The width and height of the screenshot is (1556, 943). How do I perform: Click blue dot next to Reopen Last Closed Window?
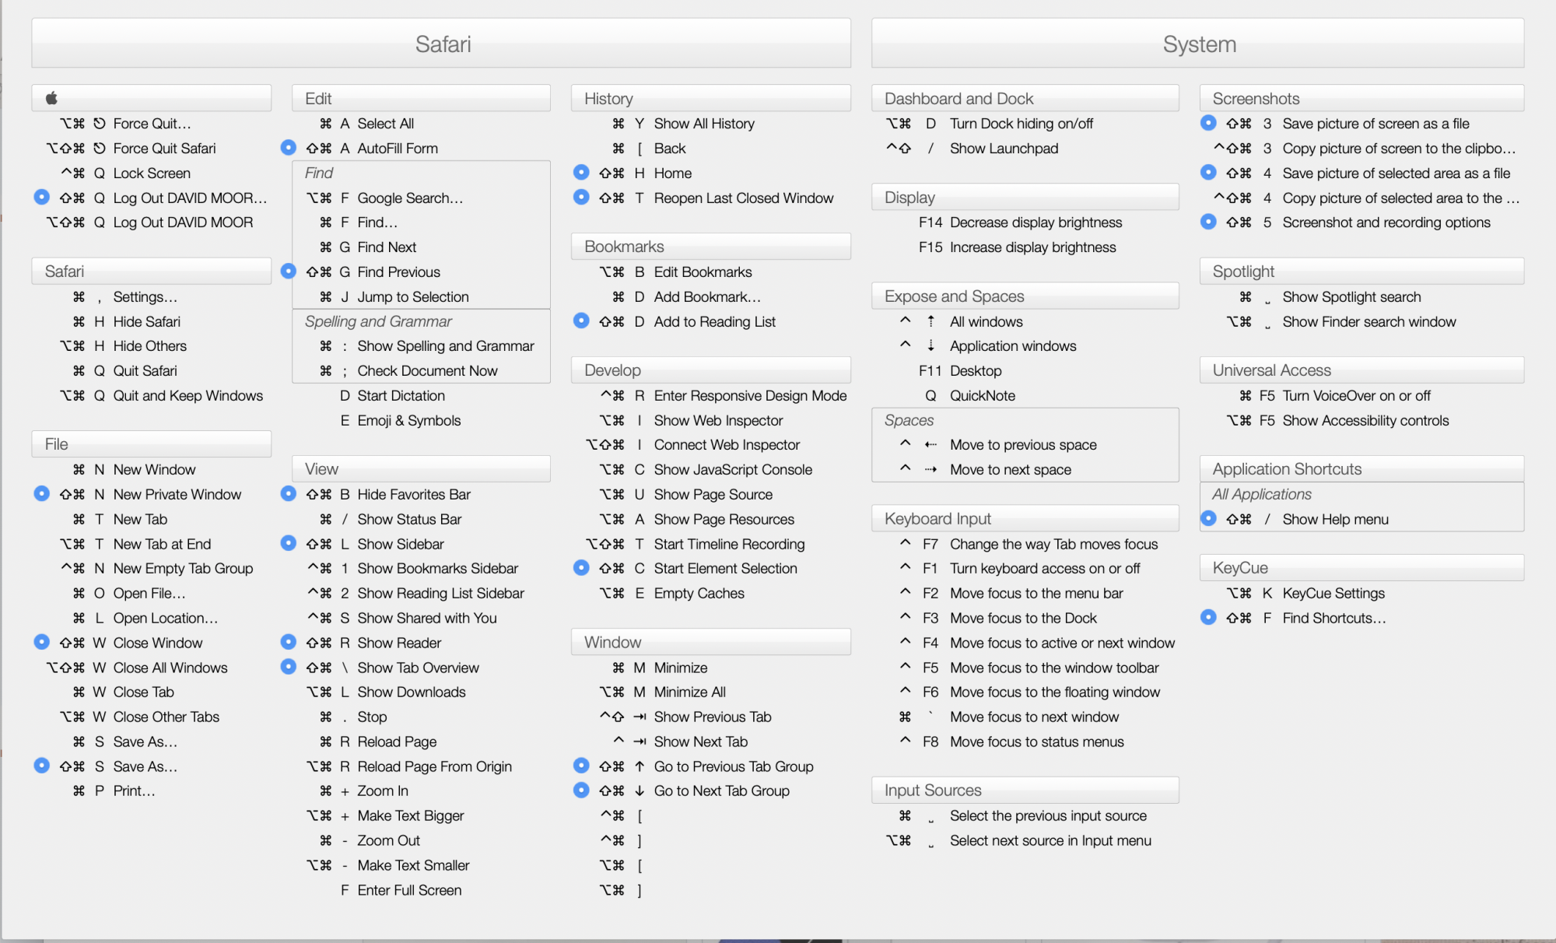click(581, 198)
